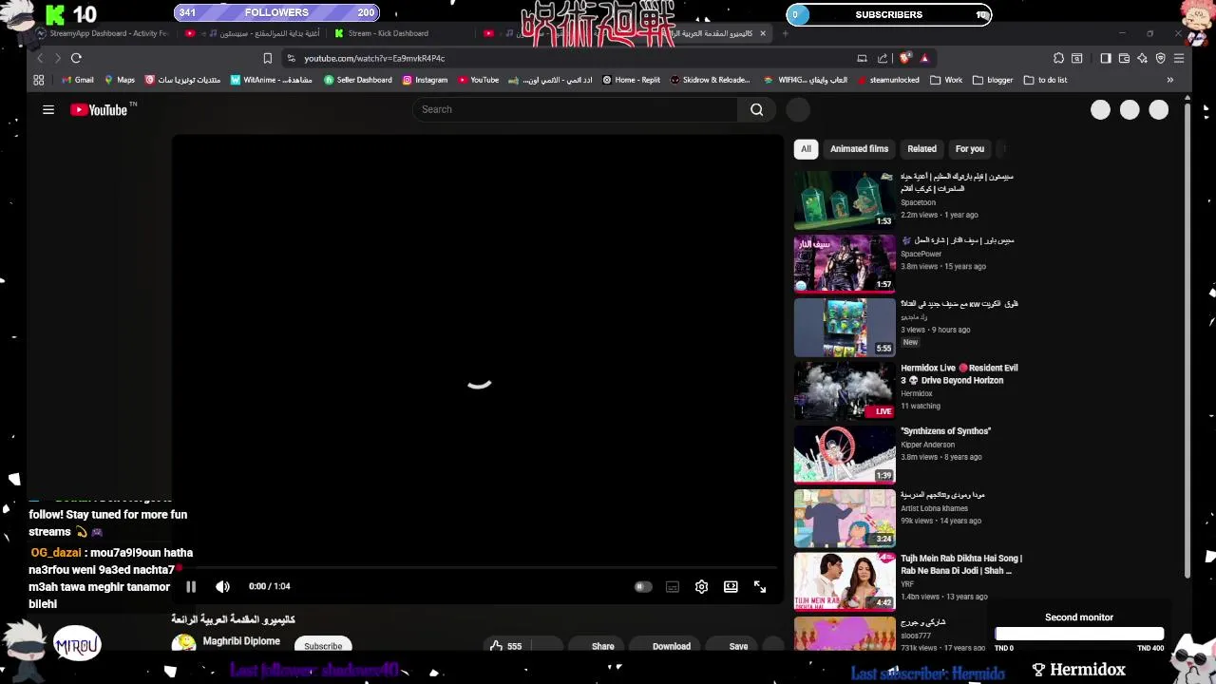Image resolution: width=1216 pixels, height=684 pixels.
Task: Switch to theater mode
Action: point(731,587)
